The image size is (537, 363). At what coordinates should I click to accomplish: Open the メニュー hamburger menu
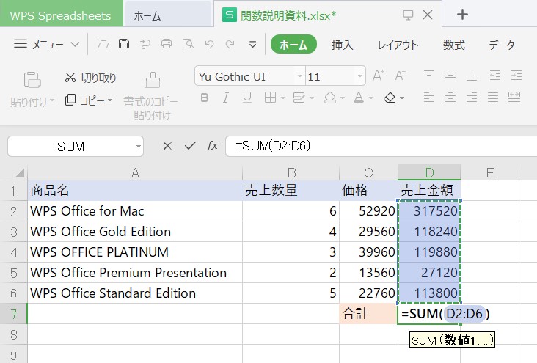pos(46,44)
